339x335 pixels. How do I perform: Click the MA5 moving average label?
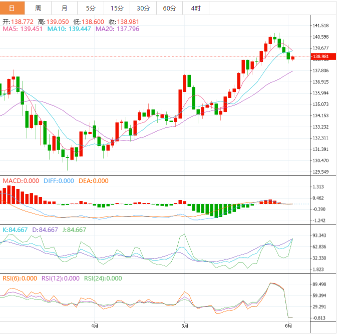click(23, 29)
